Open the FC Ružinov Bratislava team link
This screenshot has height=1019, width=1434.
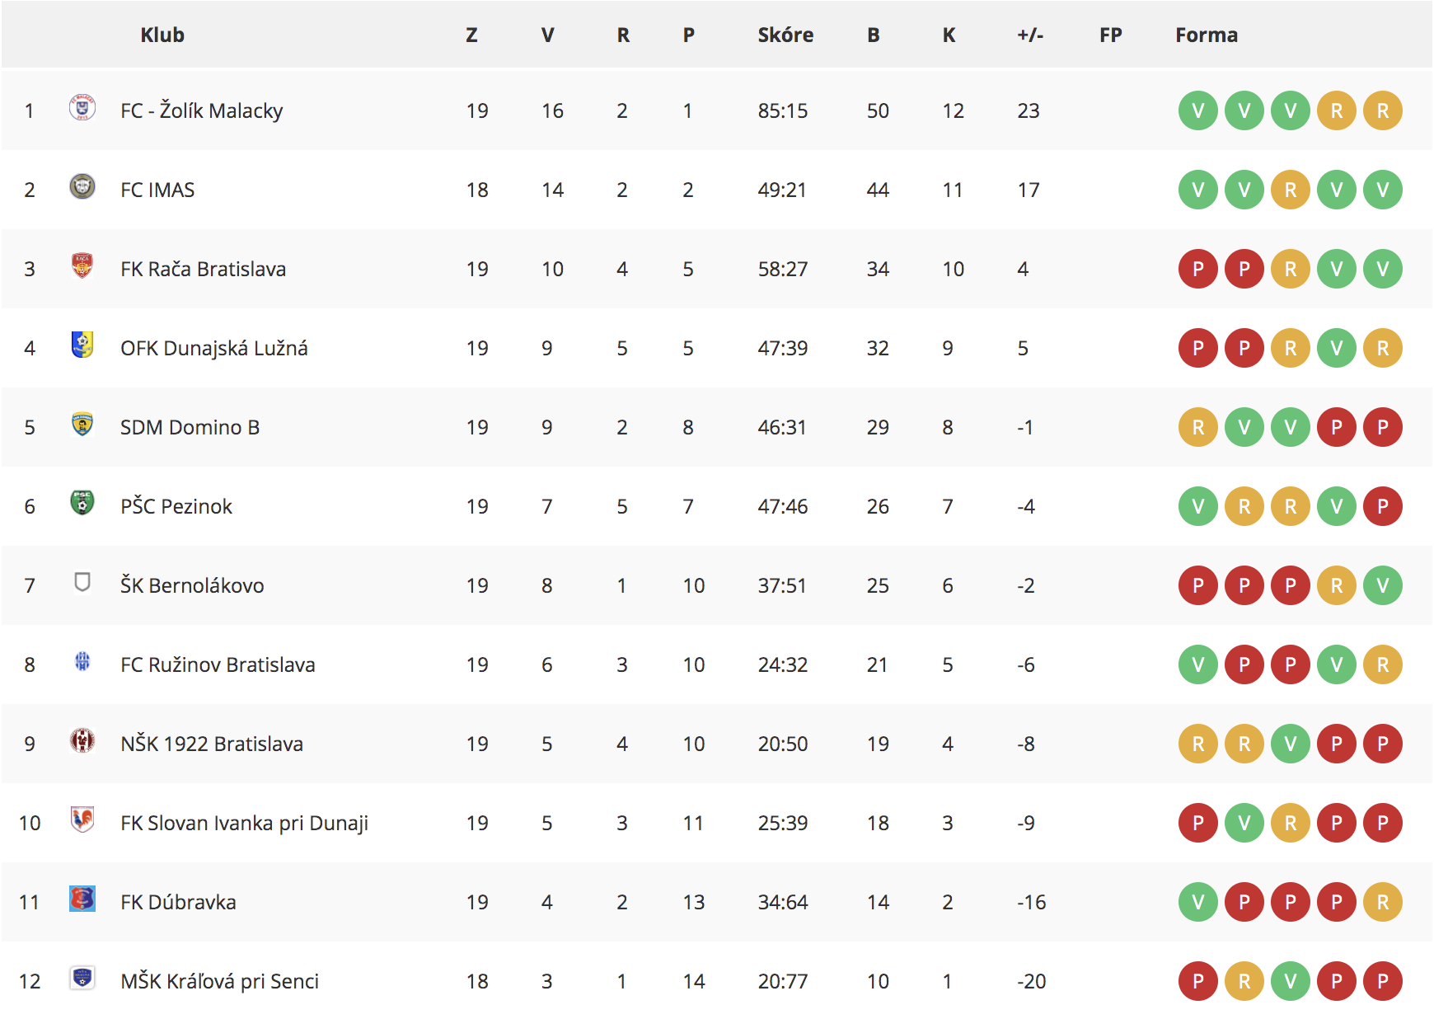coord(218,664)
